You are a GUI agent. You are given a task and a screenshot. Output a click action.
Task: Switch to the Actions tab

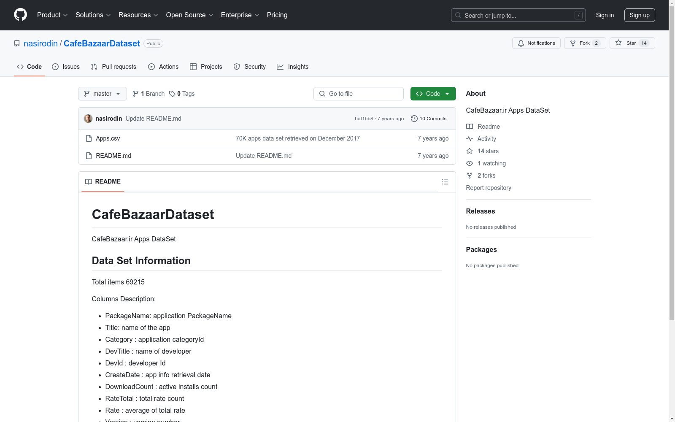[x=163, y=67]
